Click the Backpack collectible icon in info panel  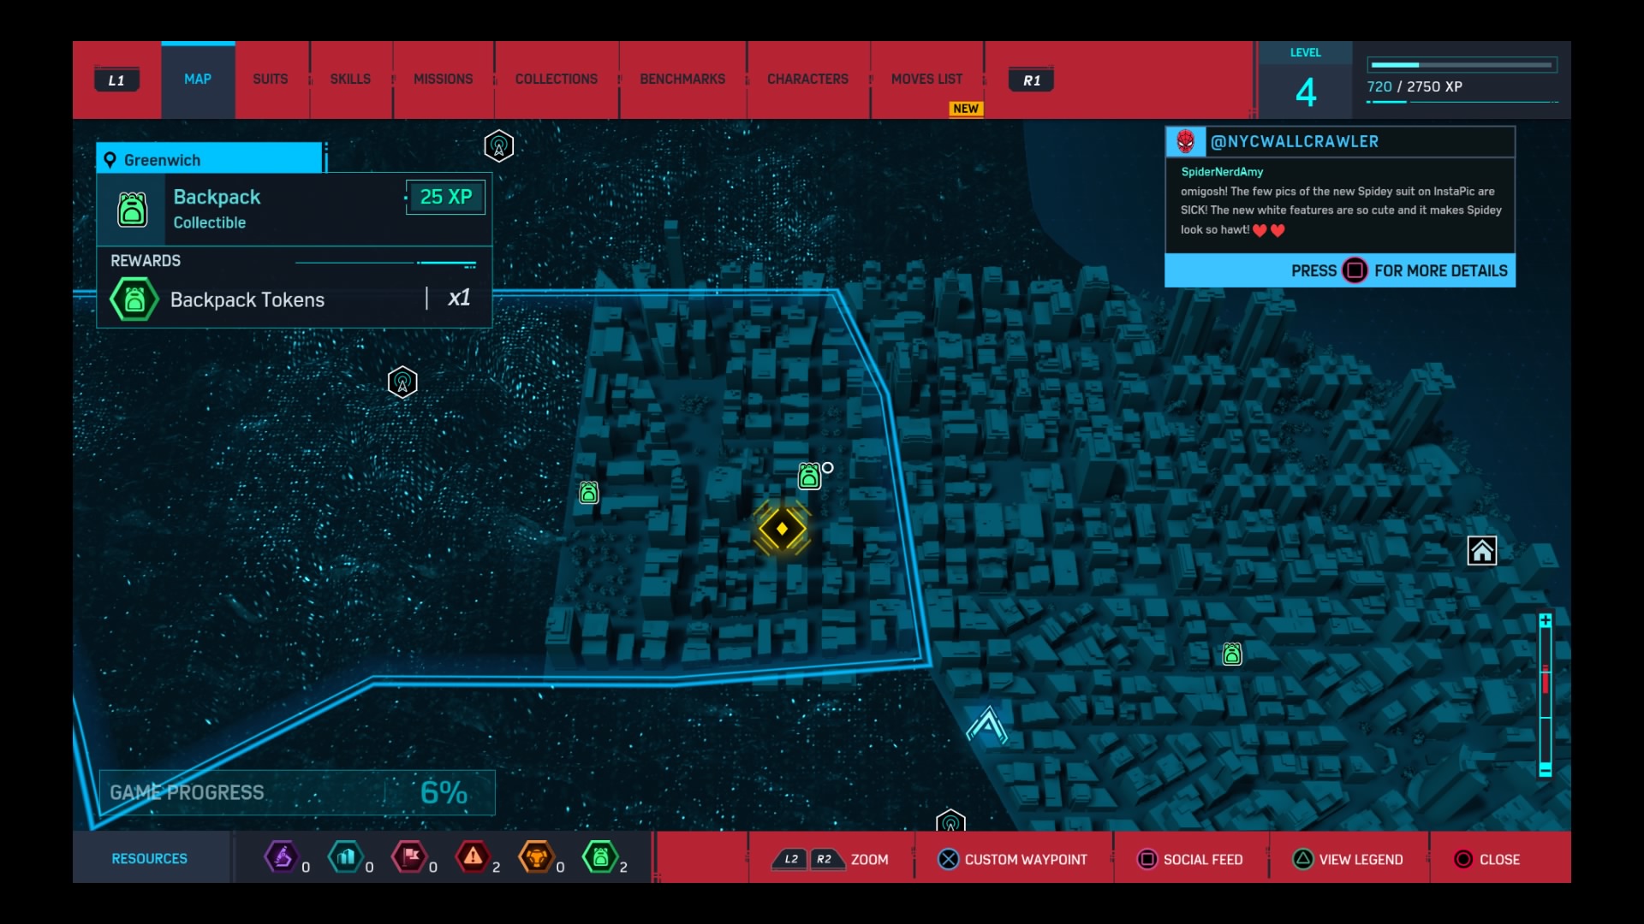coord(133,210)
